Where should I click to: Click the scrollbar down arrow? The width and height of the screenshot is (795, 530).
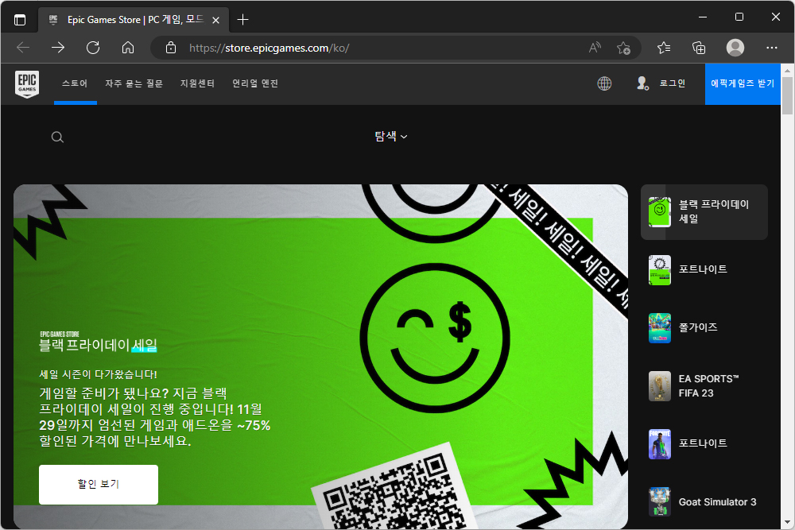[x=787, y=522]
